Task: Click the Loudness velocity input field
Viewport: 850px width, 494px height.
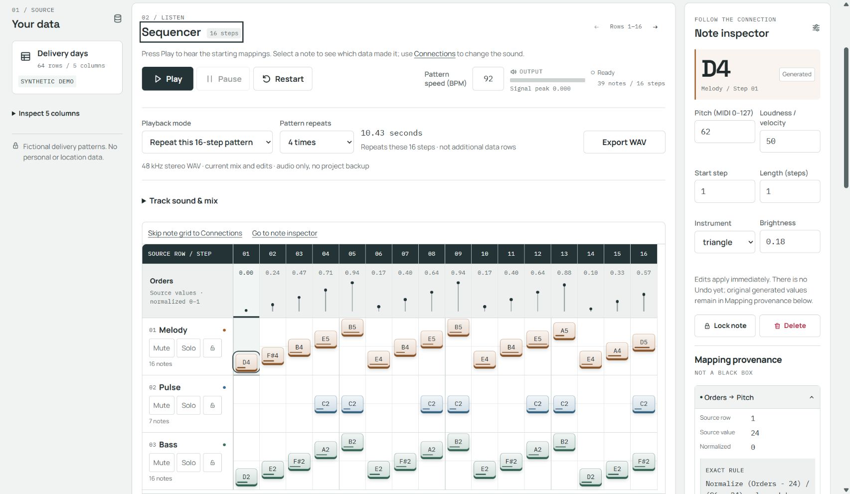Action: click(x=790, y=141)
